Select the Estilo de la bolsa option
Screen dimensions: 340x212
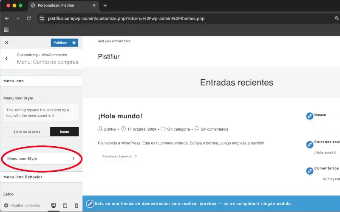pos(27,131)
